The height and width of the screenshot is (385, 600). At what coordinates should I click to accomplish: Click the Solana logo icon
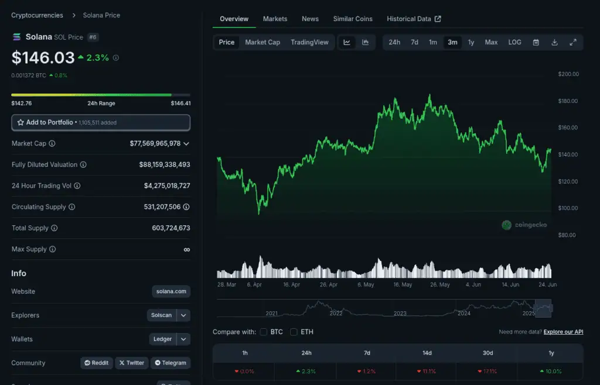point(16,37)
